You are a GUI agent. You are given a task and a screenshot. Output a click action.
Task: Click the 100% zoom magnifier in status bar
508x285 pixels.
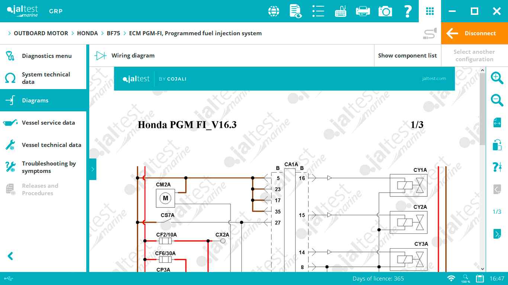pos(466,279)
